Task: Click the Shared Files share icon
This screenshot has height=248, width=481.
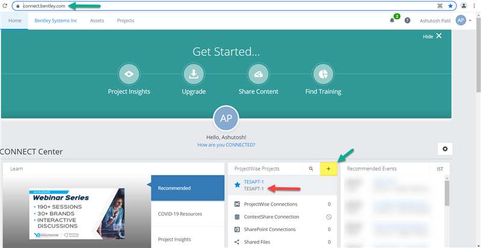Action: click(x=237, y=242)
